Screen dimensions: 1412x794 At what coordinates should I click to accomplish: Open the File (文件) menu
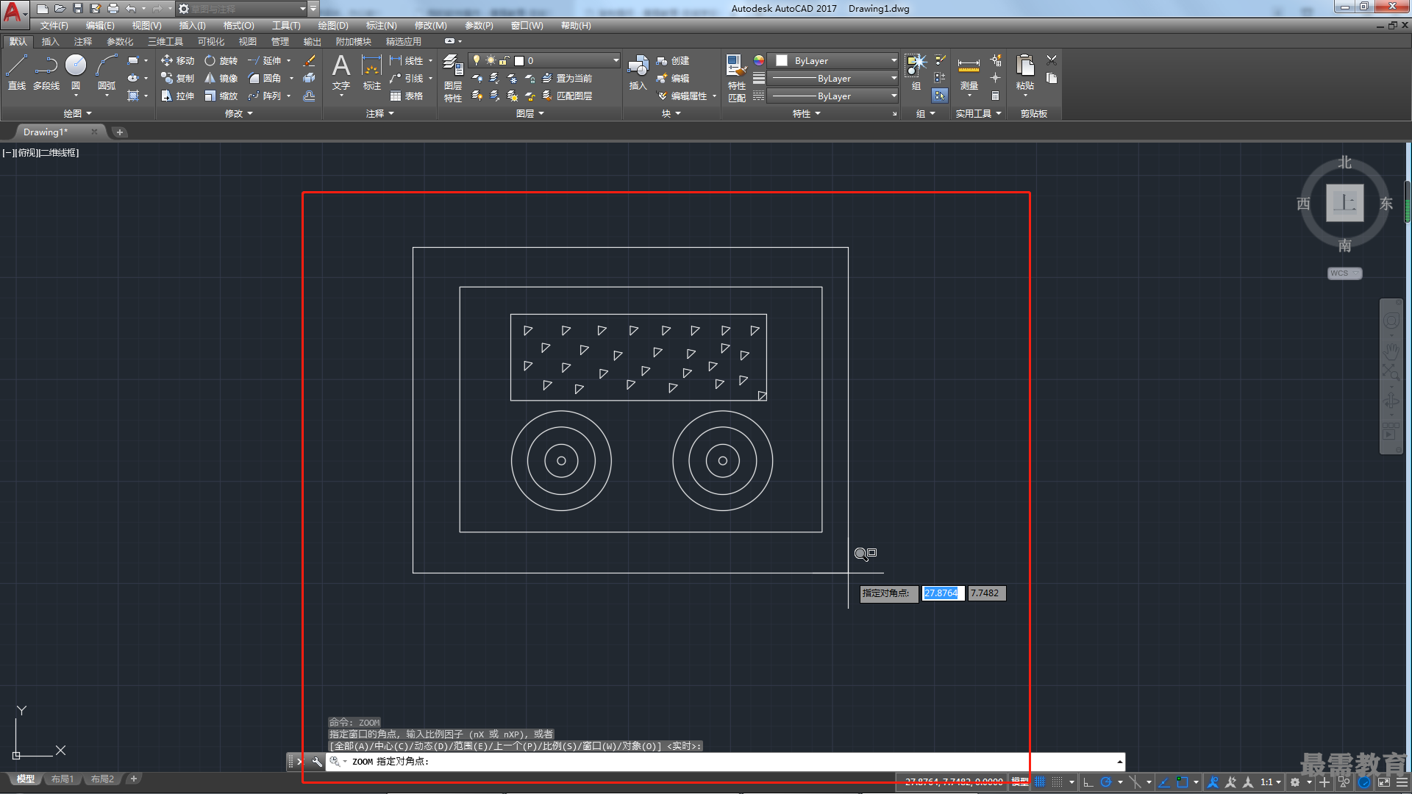pyautogui.click(x=54, y=26)
